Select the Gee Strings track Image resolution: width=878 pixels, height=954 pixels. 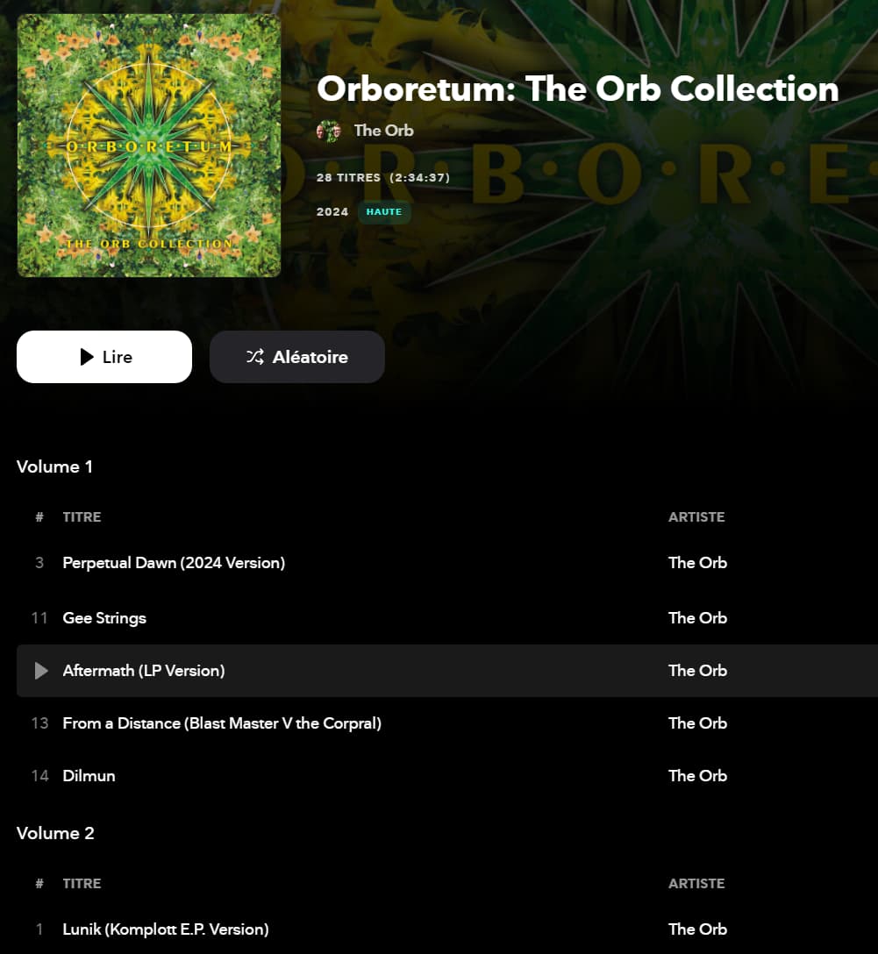click(104, 618)
